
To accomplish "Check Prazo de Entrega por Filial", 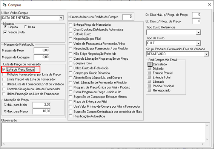I will point(70,102).
